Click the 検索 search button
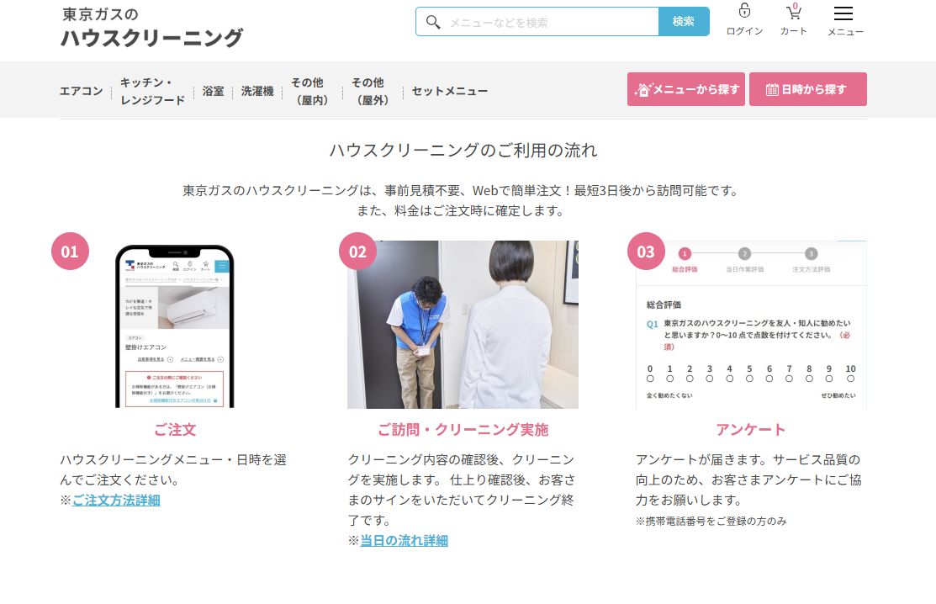 pos(684,22)
